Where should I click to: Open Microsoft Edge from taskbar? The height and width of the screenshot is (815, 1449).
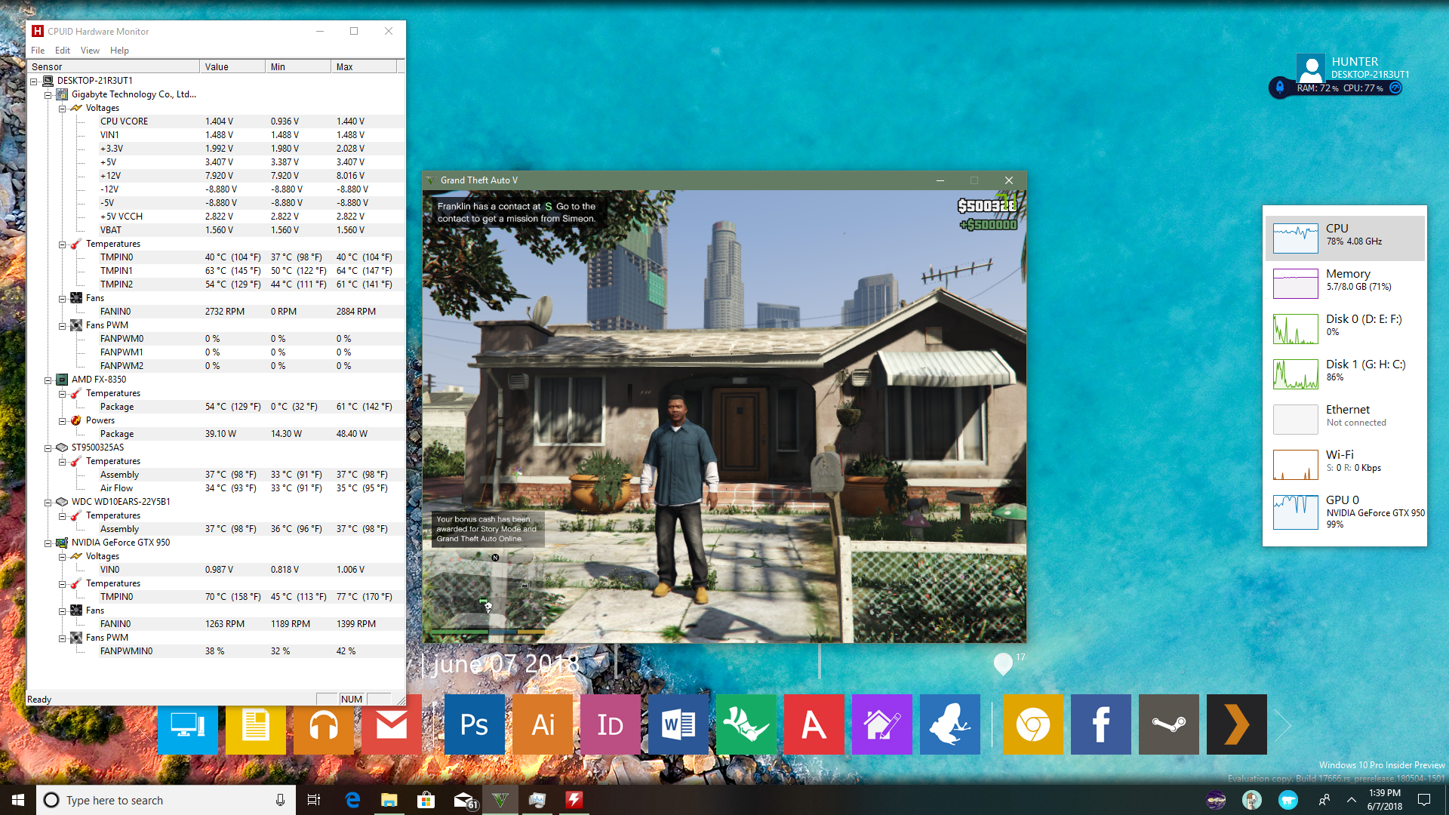(x=352, y=800)
